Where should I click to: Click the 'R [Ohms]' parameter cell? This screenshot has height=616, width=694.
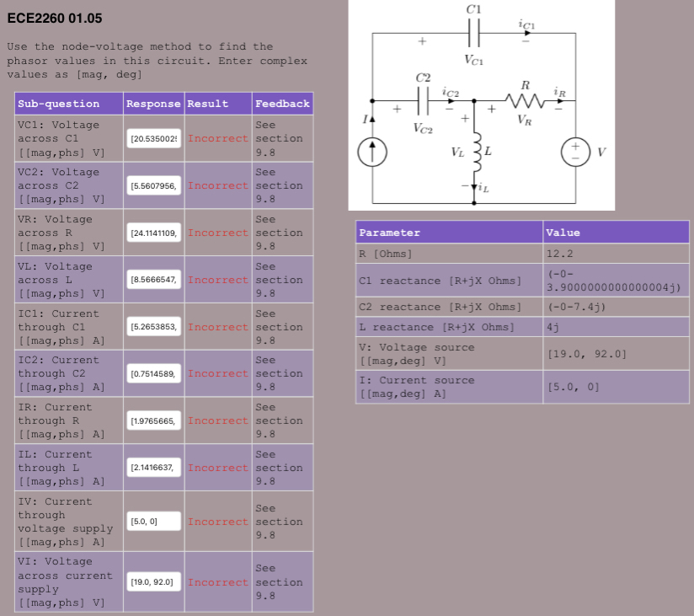click(449, 254)
